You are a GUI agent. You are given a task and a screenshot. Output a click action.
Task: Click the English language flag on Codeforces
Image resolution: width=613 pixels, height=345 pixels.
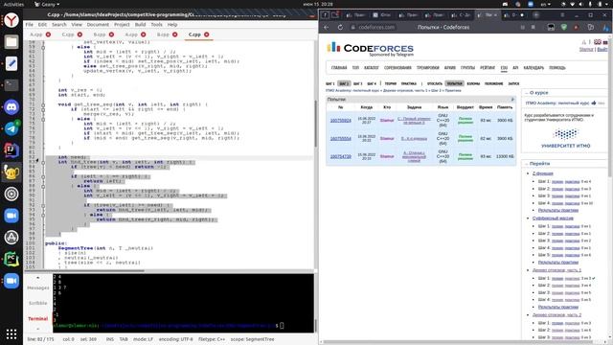coord(598,42)
